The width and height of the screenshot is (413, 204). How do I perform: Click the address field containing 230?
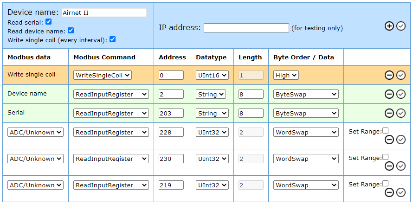tap(171, 159)
